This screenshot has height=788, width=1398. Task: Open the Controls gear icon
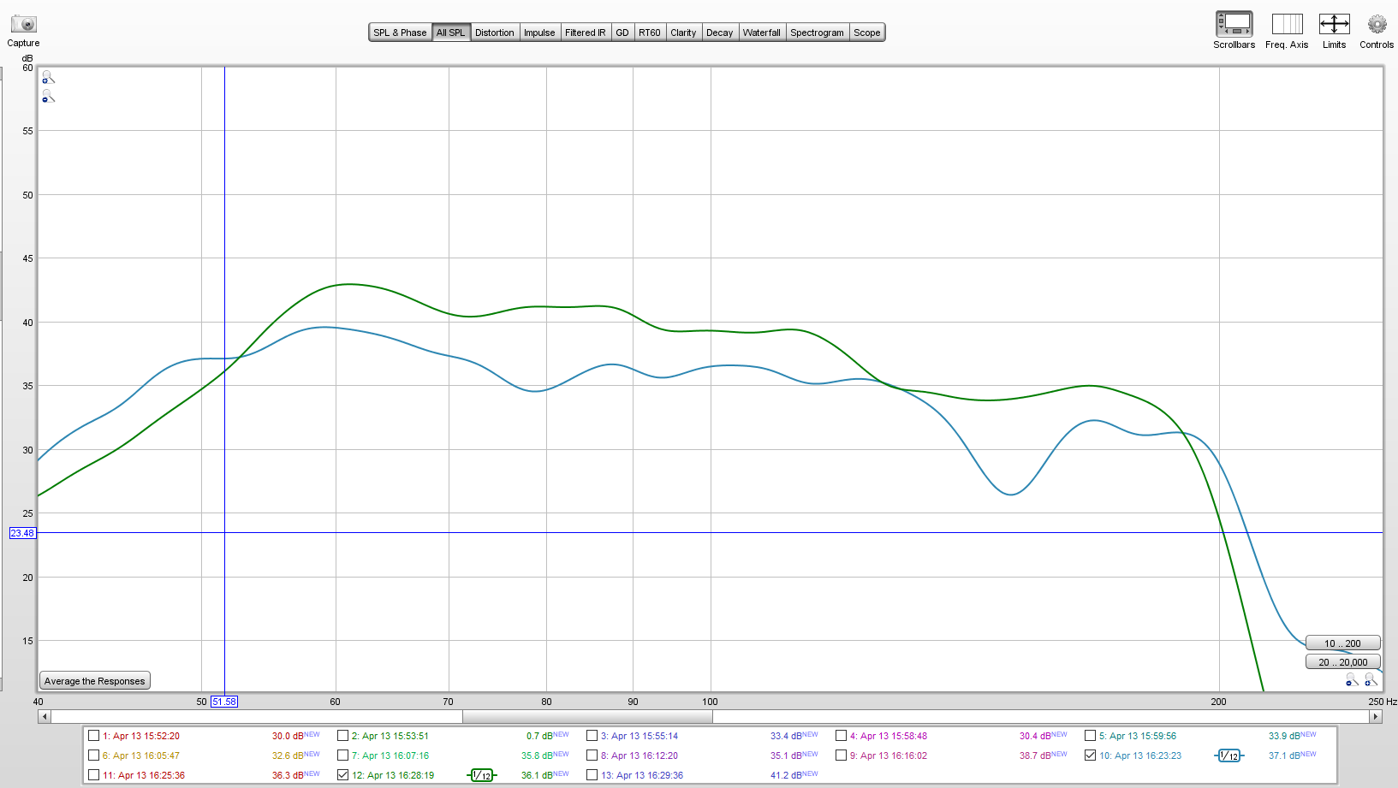[1377, 24]
